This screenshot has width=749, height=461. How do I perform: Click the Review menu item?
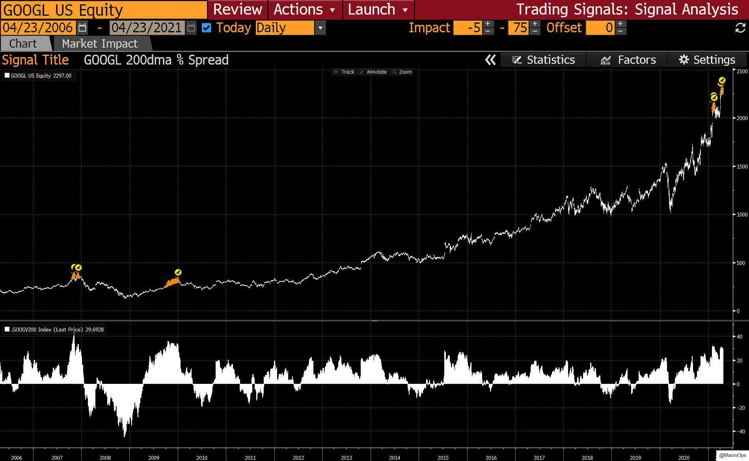(x=238, y=9)
